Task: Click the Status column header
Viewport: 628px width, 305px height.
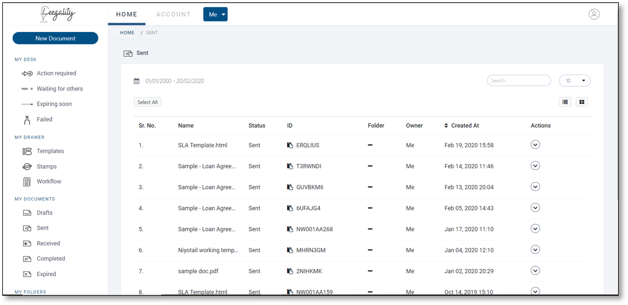Action: tap(257, 125)
